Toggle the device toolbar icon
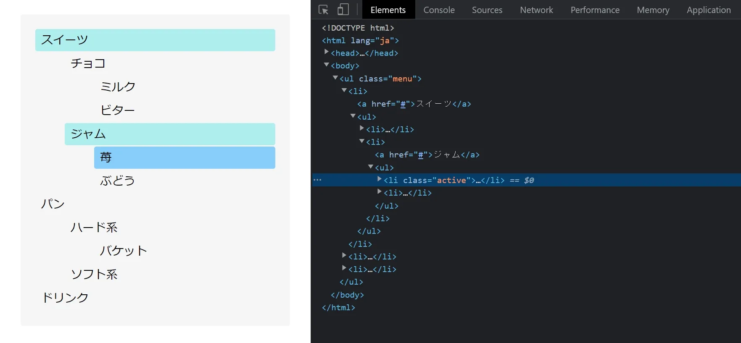741x343 pixels. click(x=343, y=10)
